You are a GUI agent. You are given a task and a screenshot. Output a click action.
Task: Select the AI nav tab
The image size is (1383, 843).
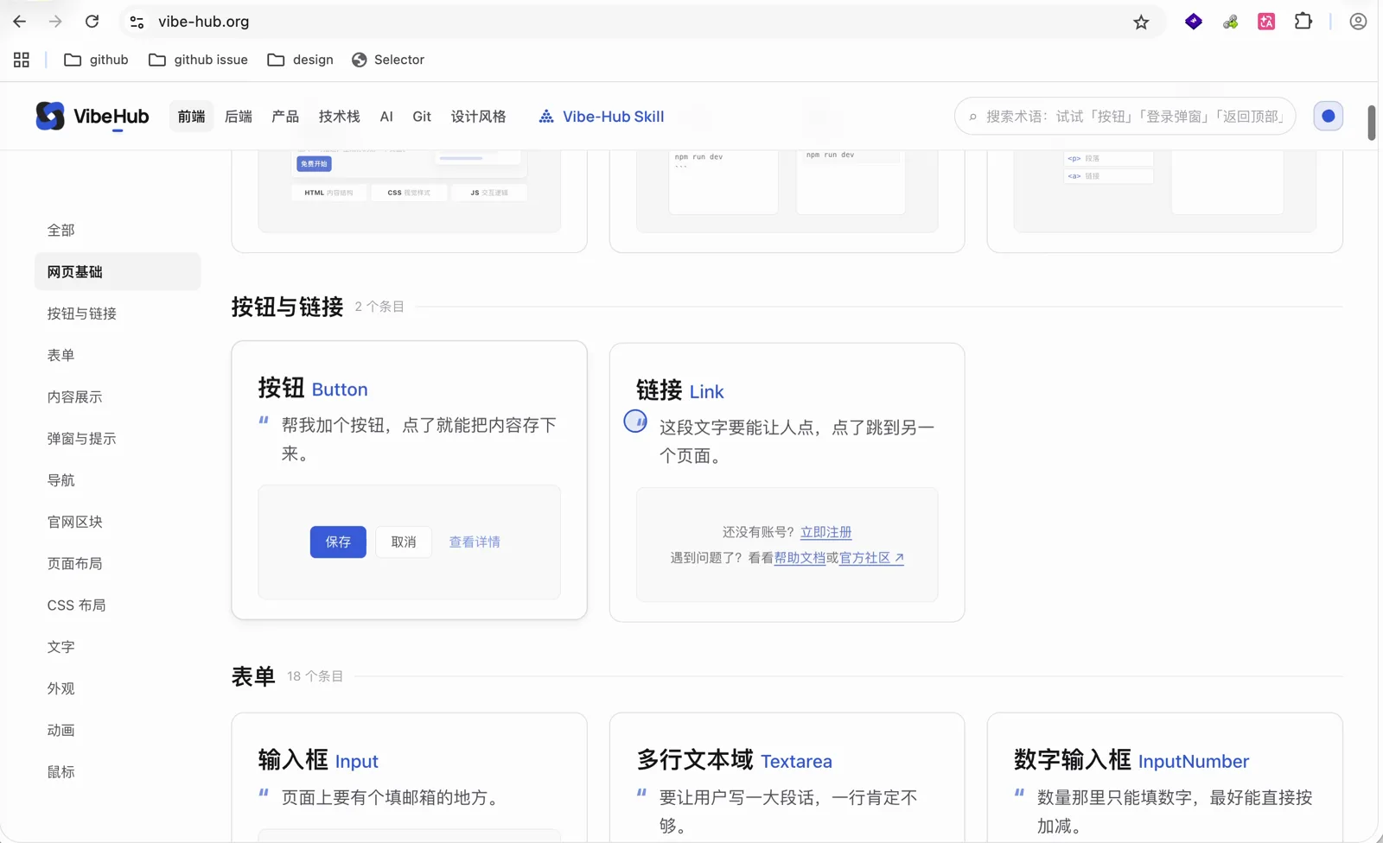(x=386, y=116)
